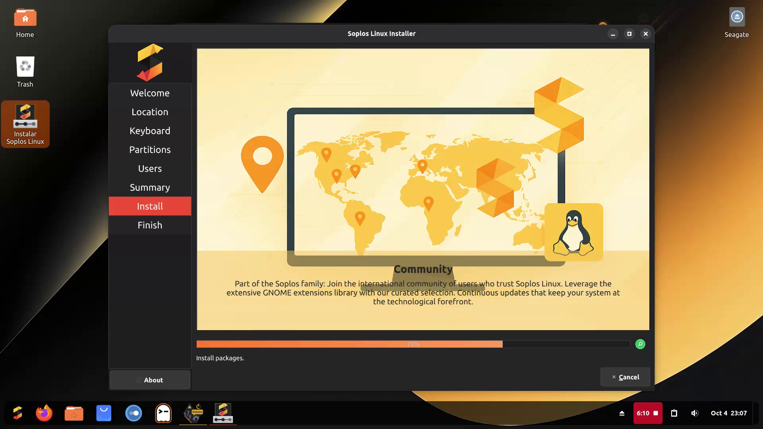Viewport: 763px width, 429px height.
Task: Open the Seagate drive desktop icon
Action: pyautogui.click(x=736, y=23)
